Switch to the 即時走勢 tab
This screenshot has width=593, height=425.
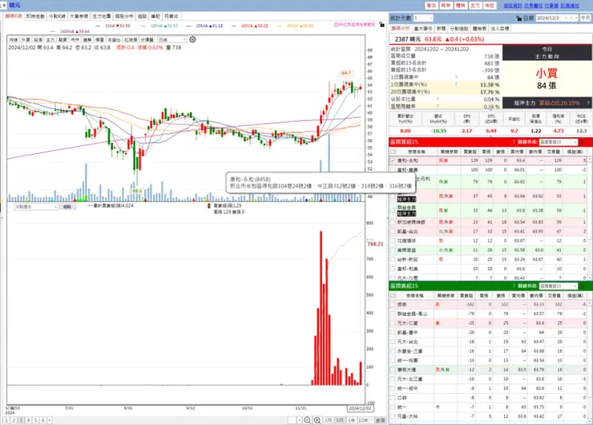pyautogui.click(x=35, y=16)
